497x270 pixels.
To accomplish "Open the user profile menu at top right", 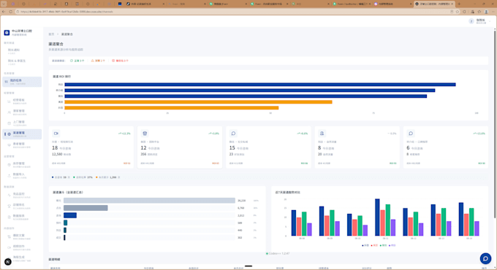I will point(480,21).
